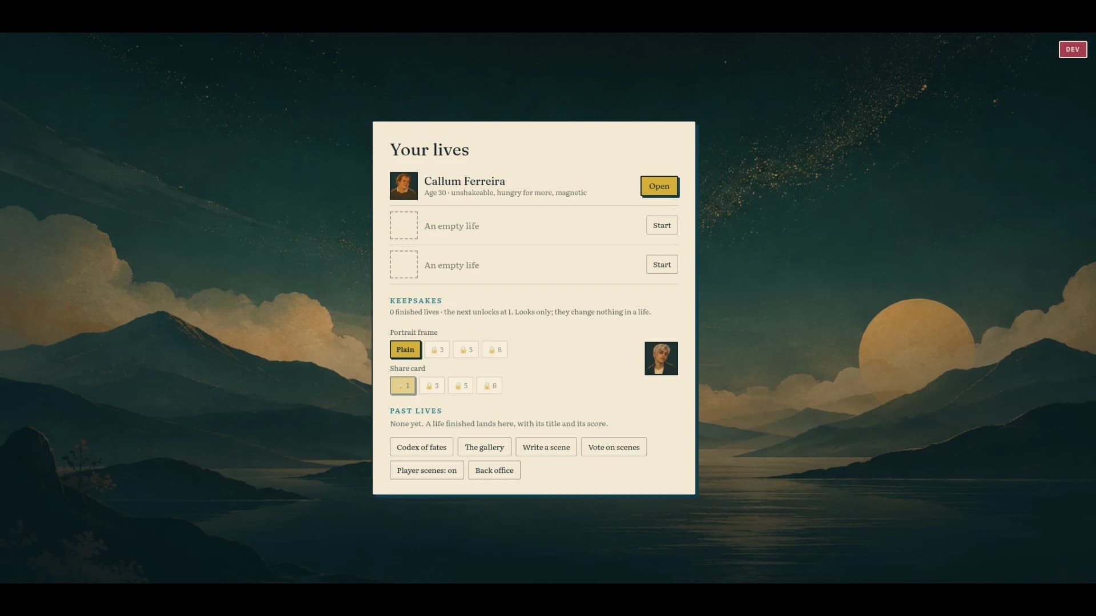The image size is (1096, 616).
Task: Select locked share card requiring 5 lives
Action: point(461,386)
